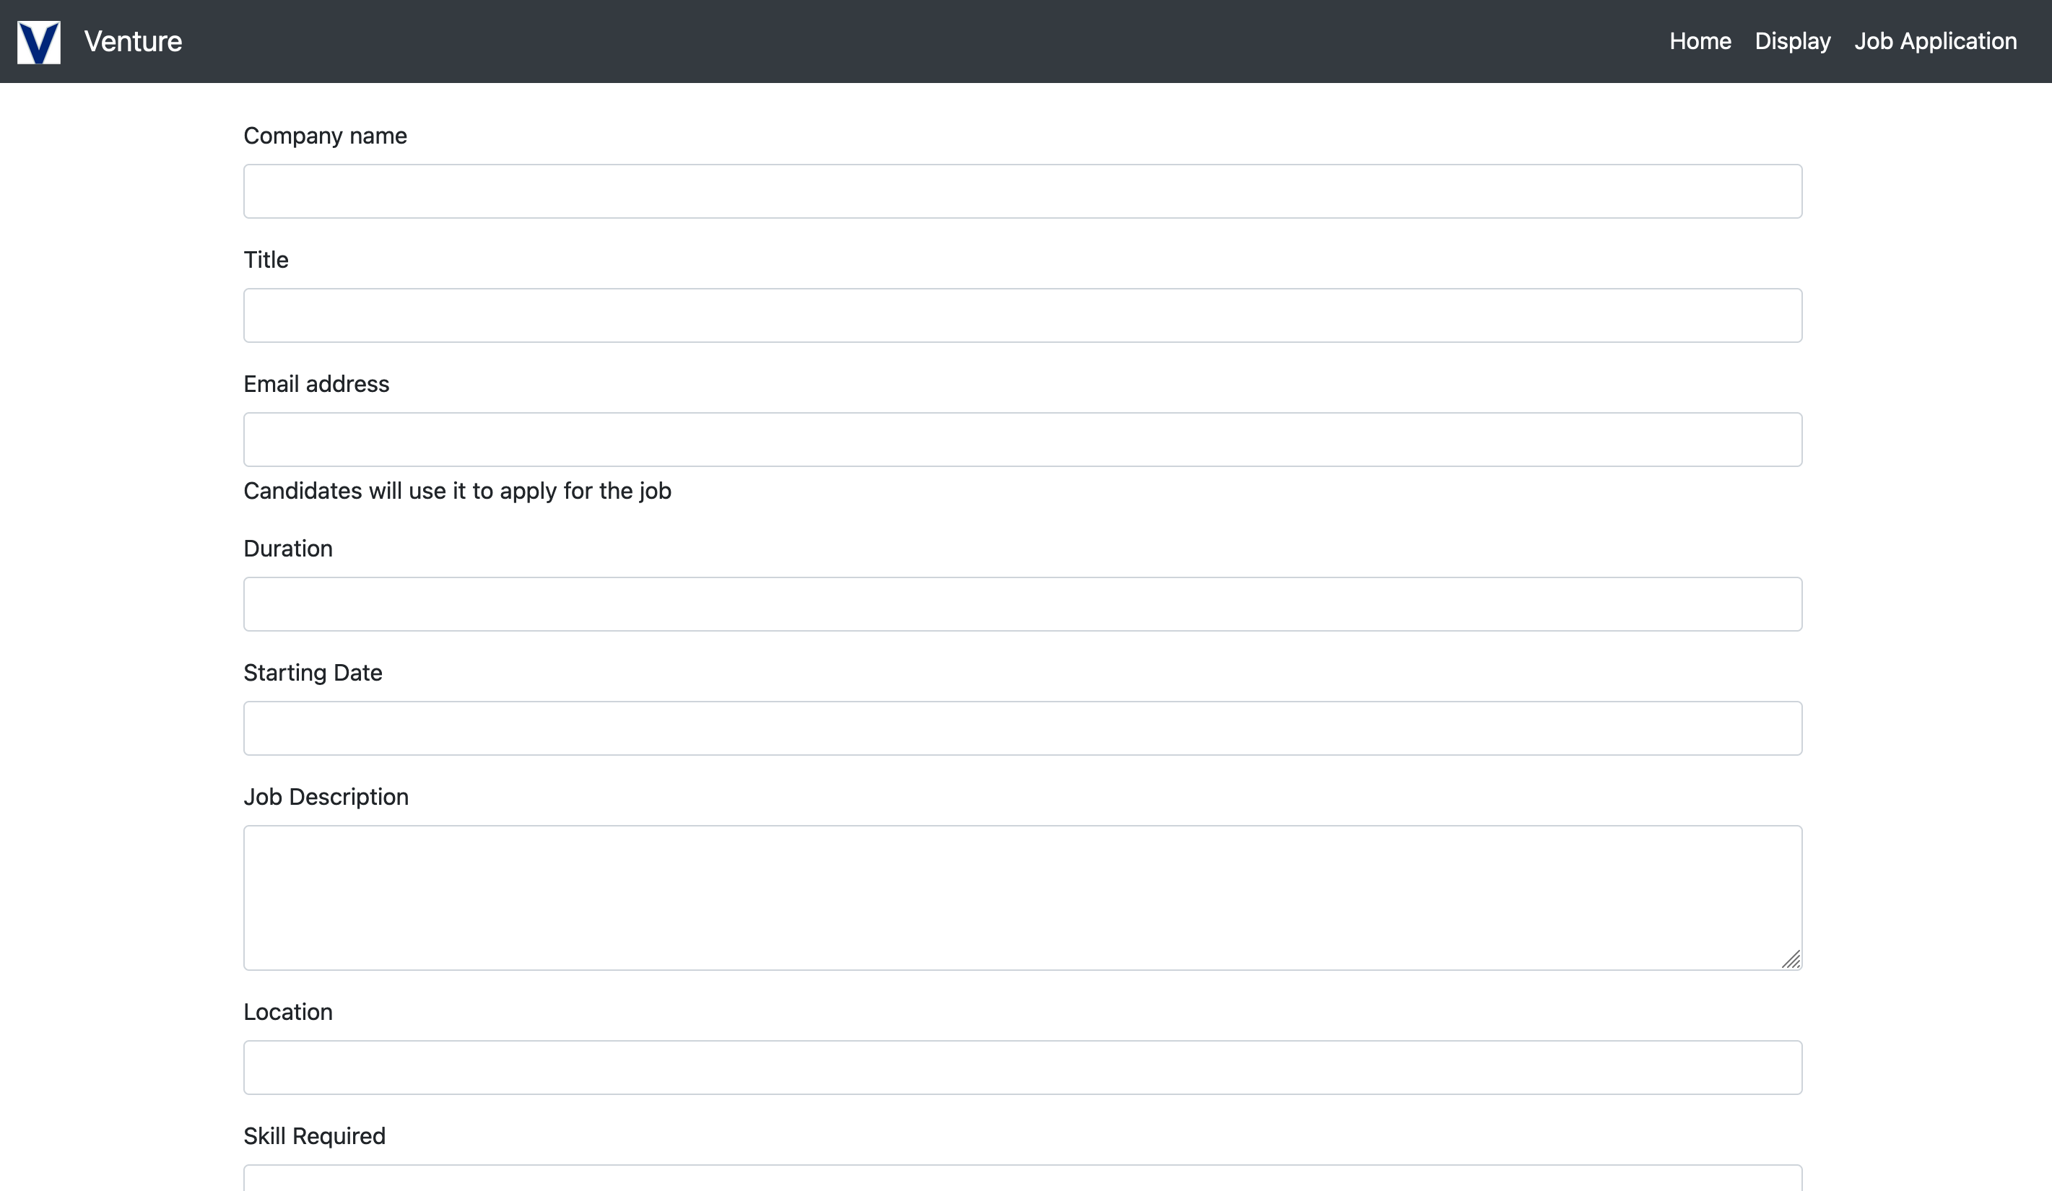Screen dimensions: 2052x1191
Task: Click into the Title text box
Action: 1022,316
